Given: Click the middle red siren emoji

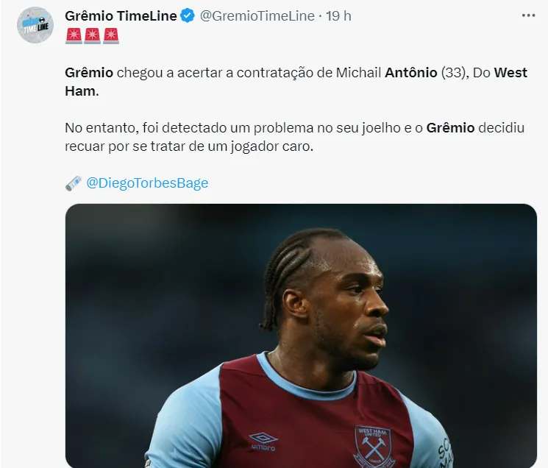Looking at the screenshot, I should tap(92, 35).
